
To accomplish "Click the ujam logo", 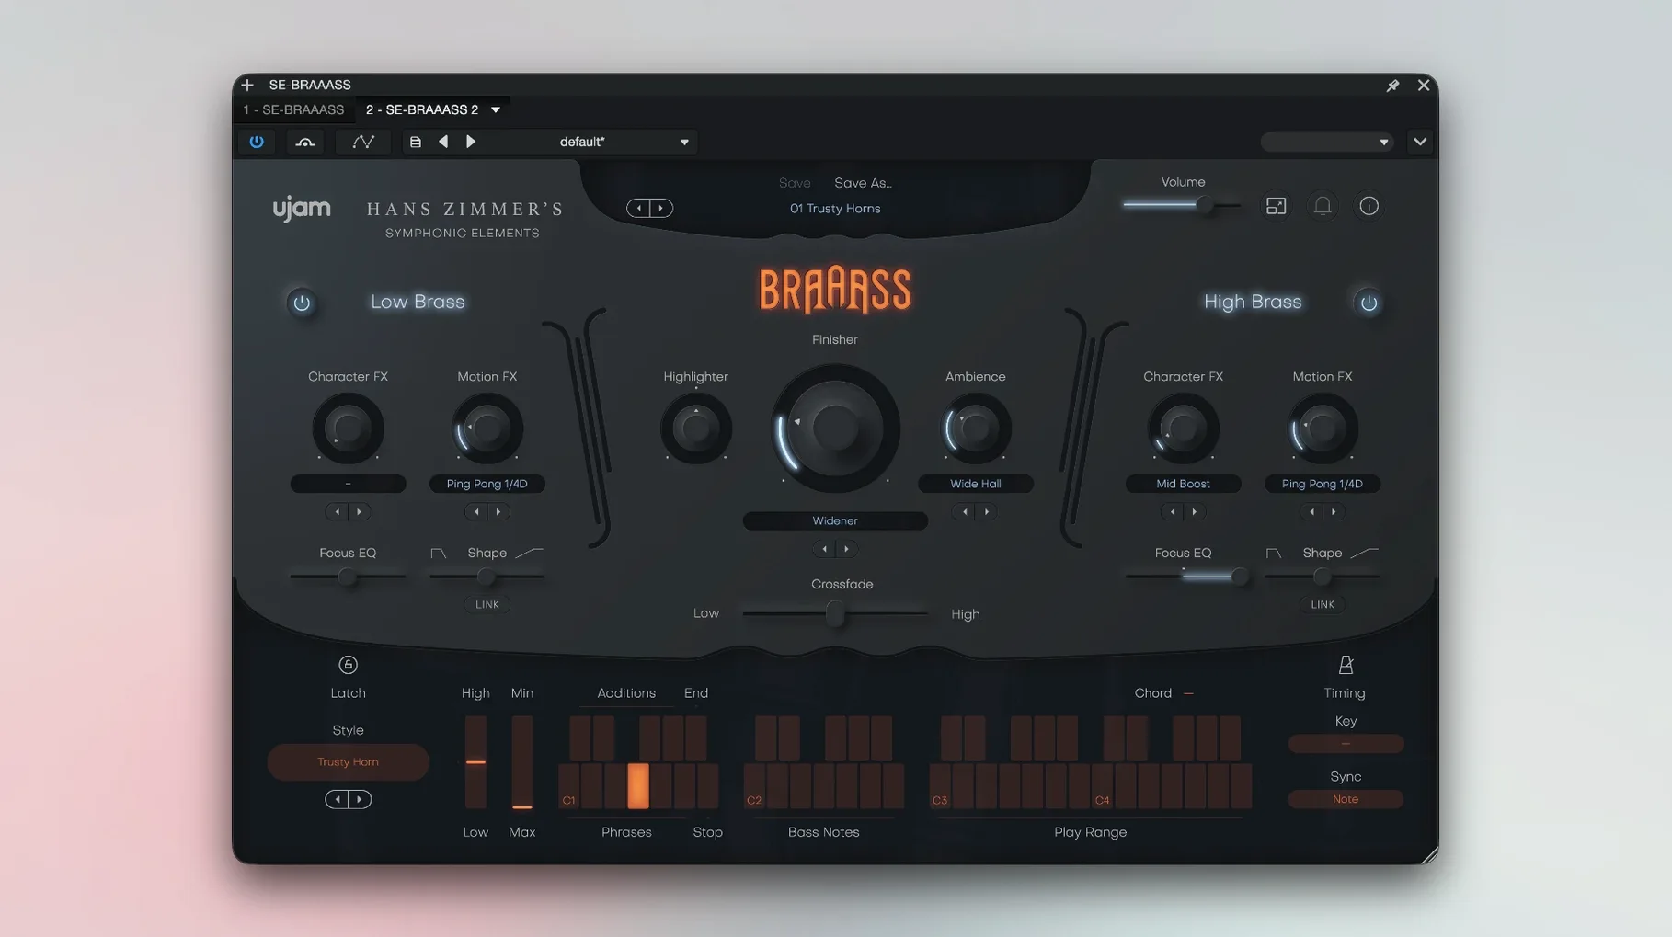I will [302, 209].
